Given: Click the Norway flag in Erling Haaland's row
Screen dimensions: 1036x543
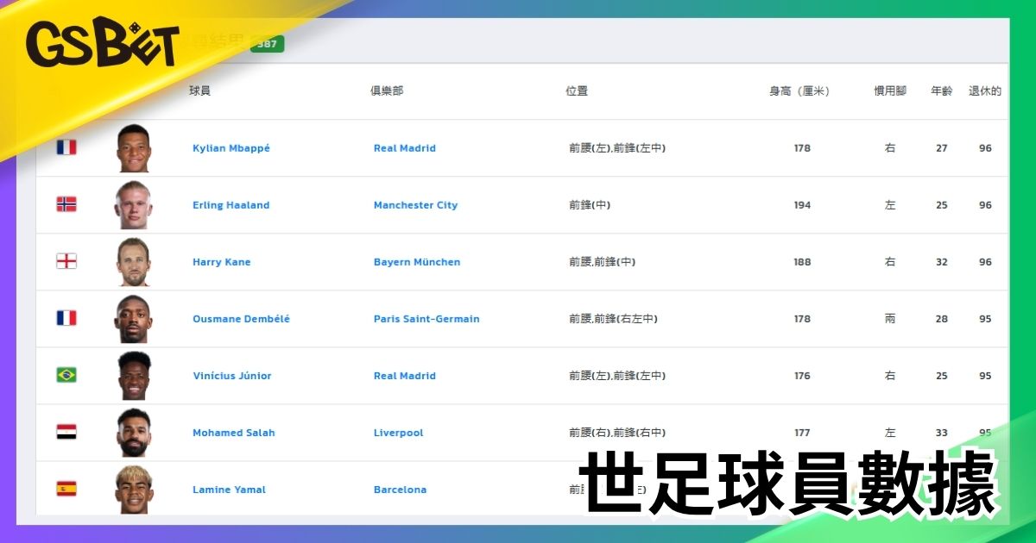Looking at the screenshot, I should [x=66, y=204].
